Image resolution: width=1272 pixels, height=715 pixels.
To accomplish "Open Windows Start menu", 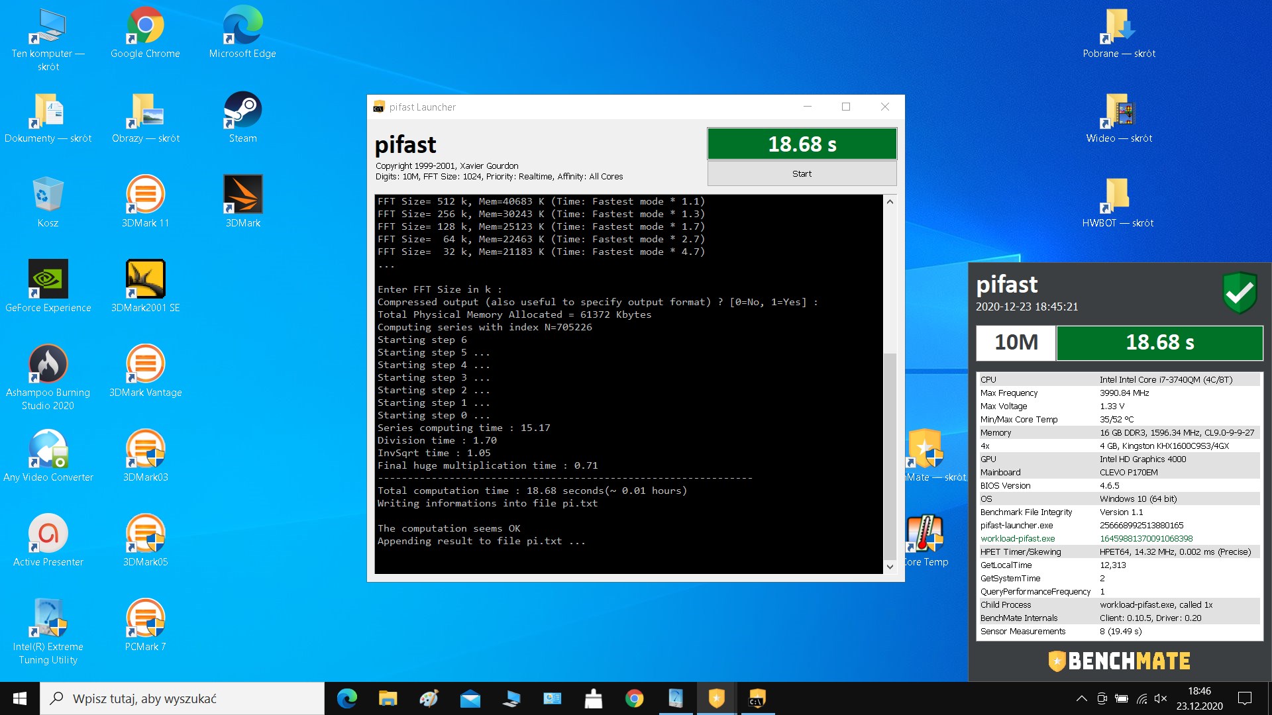I will click(x=20, y=698).
